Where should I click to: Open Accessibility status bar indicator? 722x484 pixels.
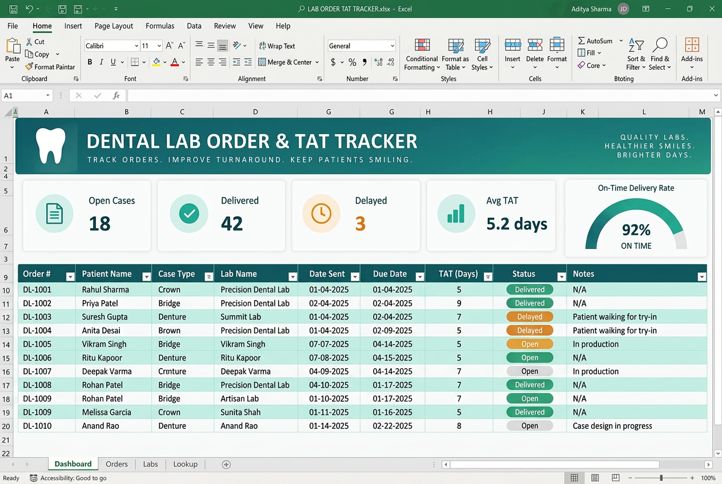tap(68, 478)
